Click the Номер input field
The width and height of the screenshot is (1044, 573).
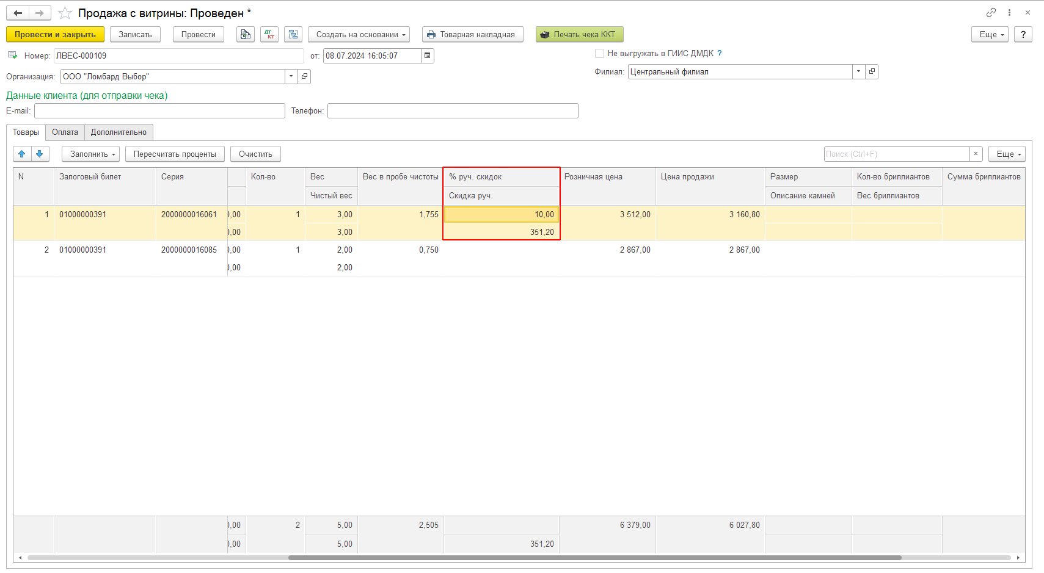coord(178,56)
